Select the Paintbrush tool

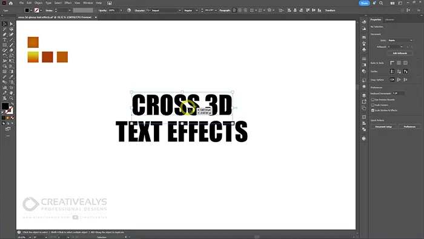[x=11, y=45]
